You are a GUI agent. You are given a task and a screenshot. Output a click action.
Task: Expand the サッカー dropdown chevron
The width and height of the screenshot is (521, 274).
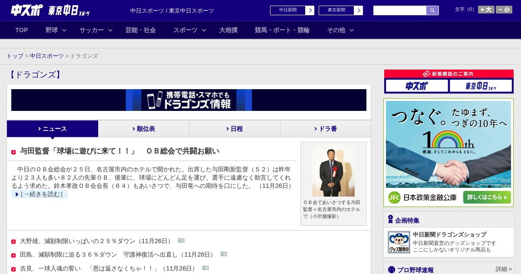click(x=110, y=30)
